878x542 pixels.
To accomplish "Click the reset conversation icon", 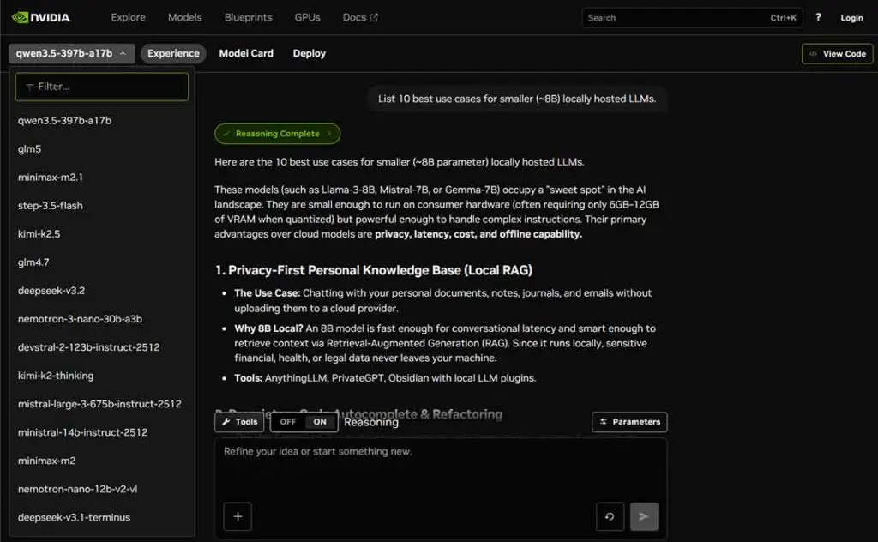I will click(x=610, y=516).
